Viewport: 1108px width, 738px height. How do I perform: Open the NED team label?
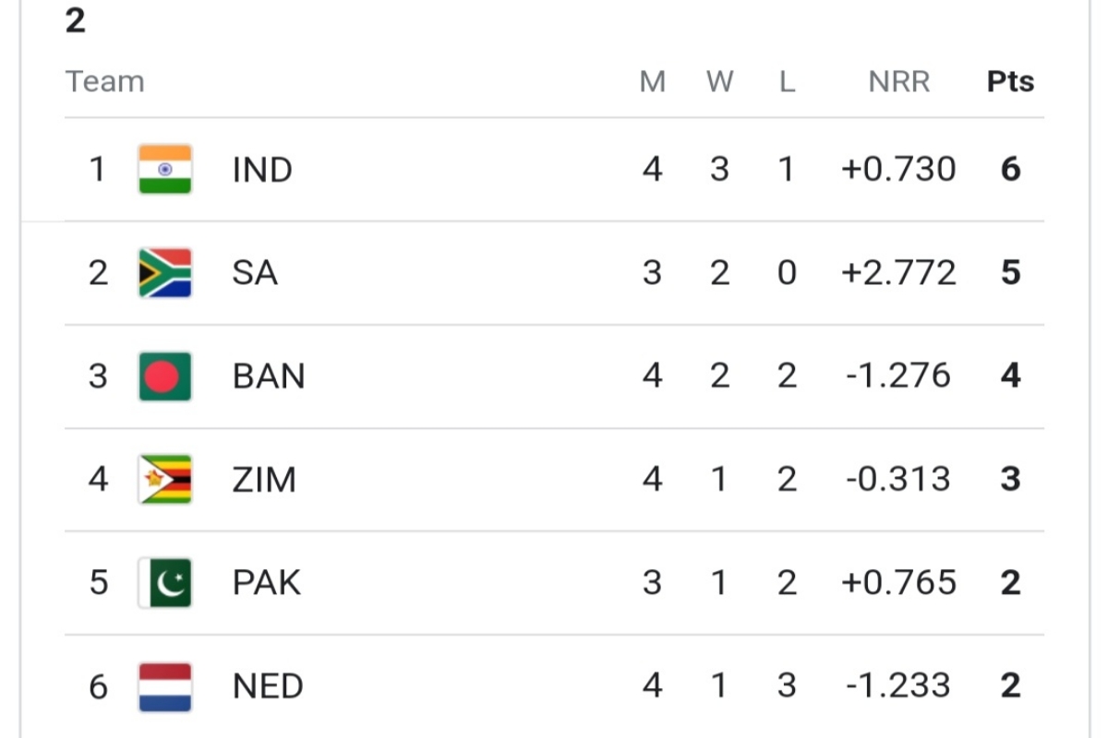pos(268,686)
